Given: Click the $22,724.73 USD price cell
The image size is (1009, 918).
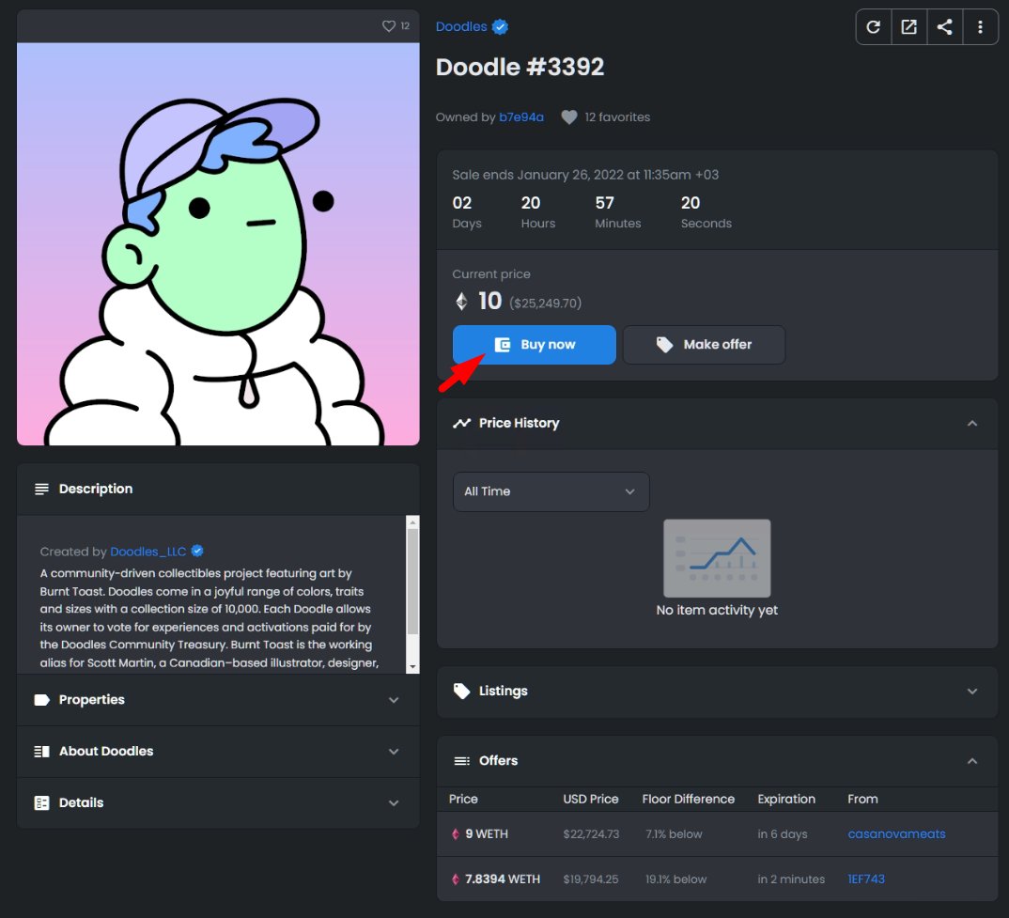Looking at the screenshot, I should (591, 833).
